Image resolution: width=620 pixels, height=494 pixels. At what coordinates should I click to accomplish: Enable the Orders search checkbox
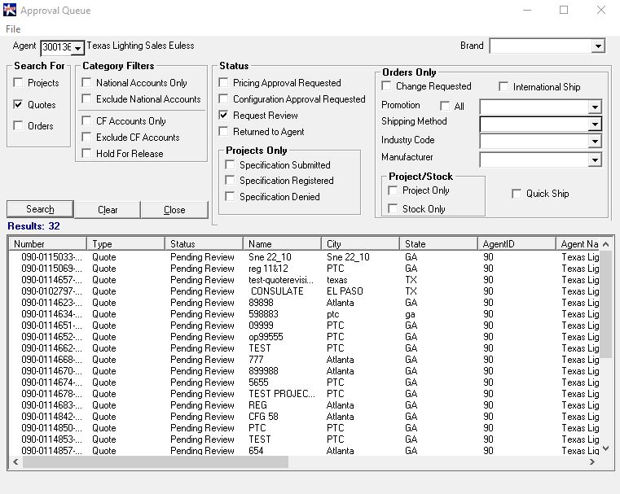[x=18, y=126]
